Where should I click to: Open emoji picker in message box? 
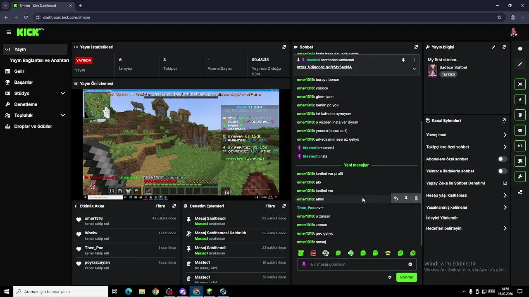tap(410, 264)
